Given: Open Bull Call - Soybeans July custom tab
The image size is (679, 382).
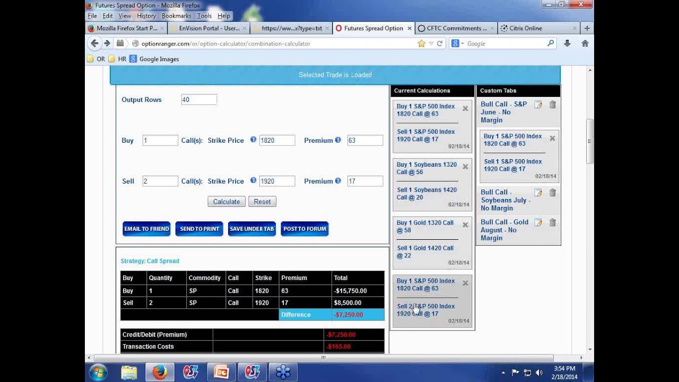Looking at the screenshot, I should (x=505, y=200).
